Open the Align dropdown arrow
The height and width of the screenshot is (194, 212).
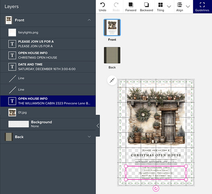(188, 6)
